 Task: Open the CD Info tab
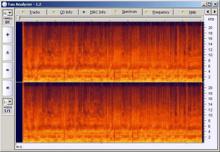pyautogui.click(x=63, y=12)
